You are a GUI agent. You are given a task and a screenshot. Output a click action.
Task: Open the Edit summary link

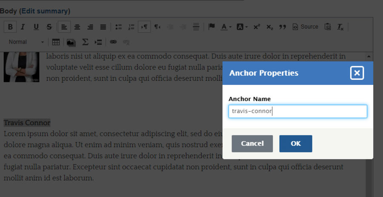coord(45,11)
